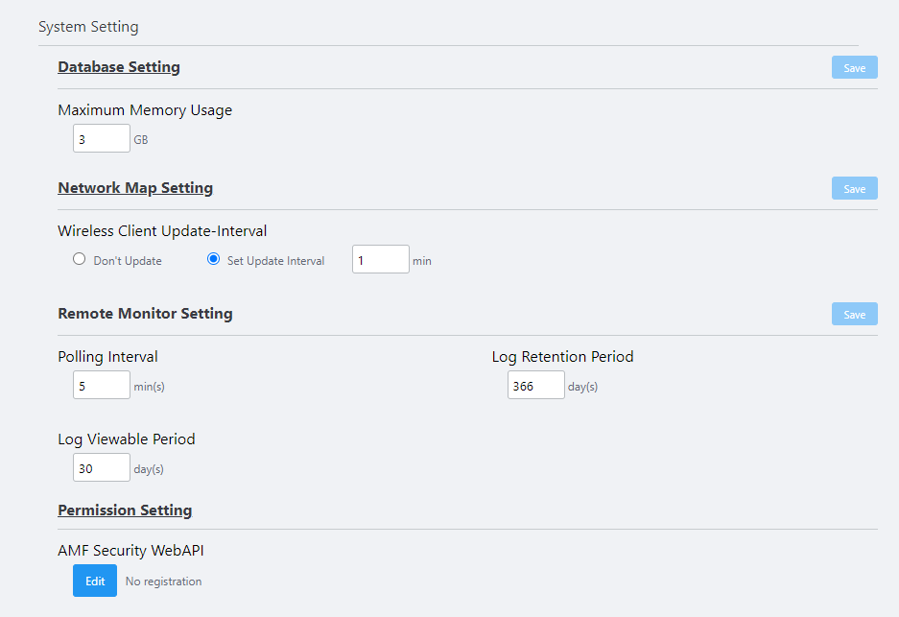Click the GB unit text beside memory field
Viewport: 899px width, 617px height.
point(141,140)
